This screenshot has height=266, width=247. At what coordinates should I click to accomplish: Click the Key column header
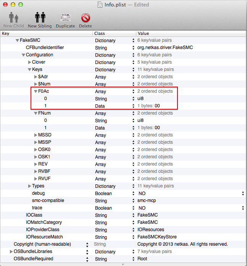(46, 33)
